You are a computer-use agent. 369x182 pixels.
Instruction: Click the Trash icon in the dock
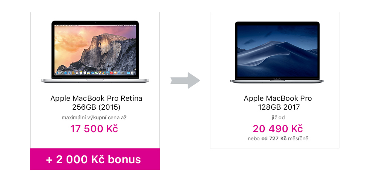(132, 73)
